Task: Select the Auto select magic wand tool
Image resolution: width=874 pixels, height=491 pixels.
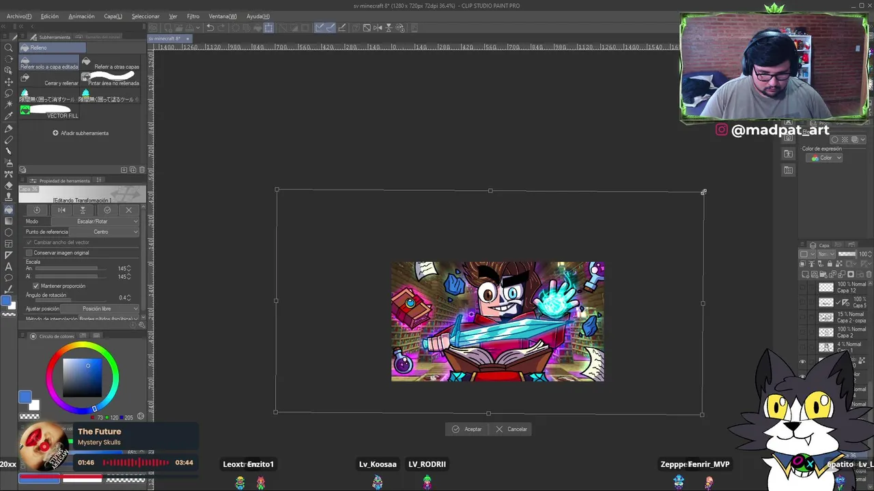Action: click(x=9, y=104)
